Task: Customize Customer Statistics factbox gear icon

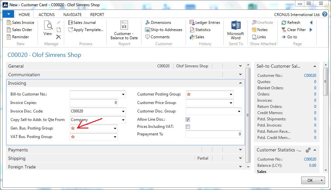Action: pos(308,150)
